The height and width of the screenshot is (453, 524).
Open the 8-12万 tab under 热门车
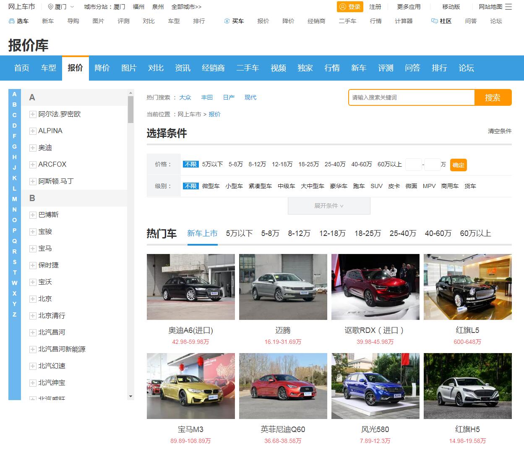point(299,233)
